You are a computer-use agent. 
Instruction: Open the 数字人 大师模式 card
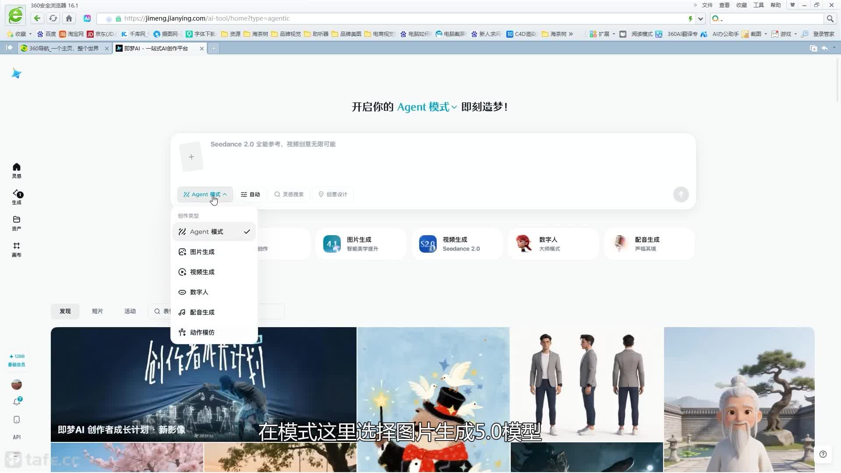click(x=553, y=244)
